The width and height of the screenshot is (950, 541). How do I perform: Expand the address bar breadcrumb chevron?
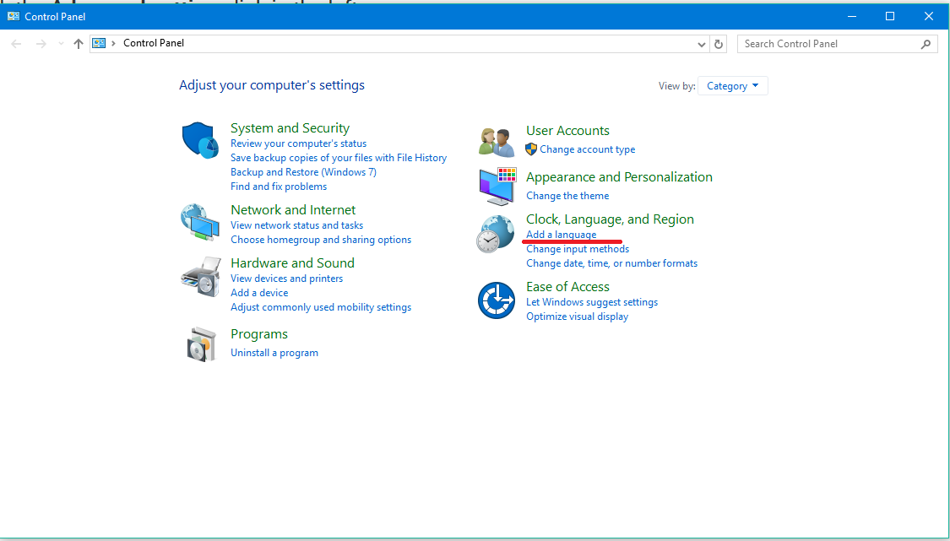(x=113, y=43)
